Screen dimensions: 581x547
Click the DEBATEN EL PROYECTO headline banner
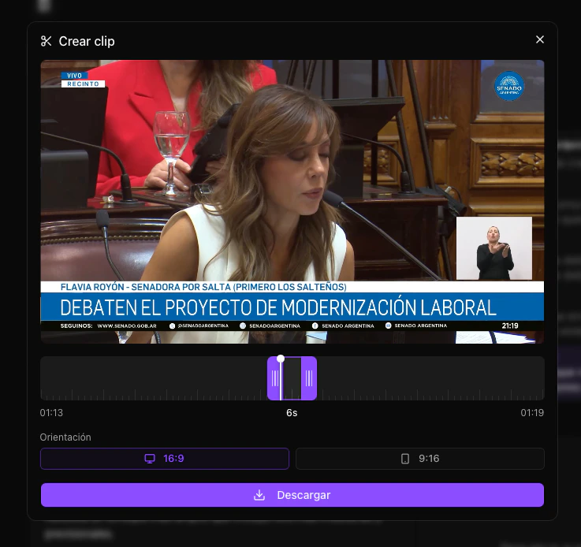coord(292,307)
